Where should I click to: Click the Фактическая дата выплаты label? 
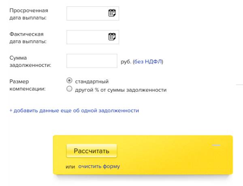point(28,37)
